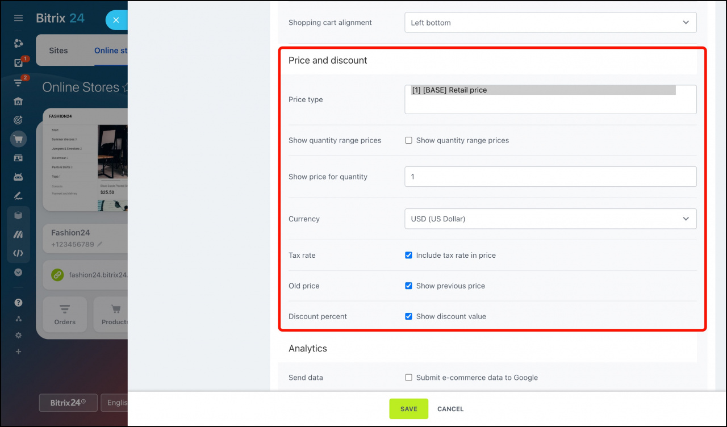Screen dimensions: 727x427
Task: Click the Show price for quantity field
Action: pos(550,177)
